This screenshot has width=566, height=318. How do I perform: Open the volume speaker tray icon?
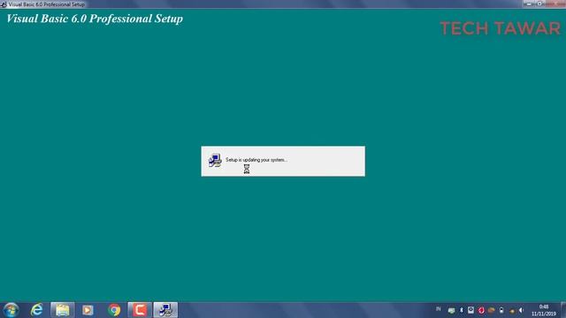[x=521, y=310]
